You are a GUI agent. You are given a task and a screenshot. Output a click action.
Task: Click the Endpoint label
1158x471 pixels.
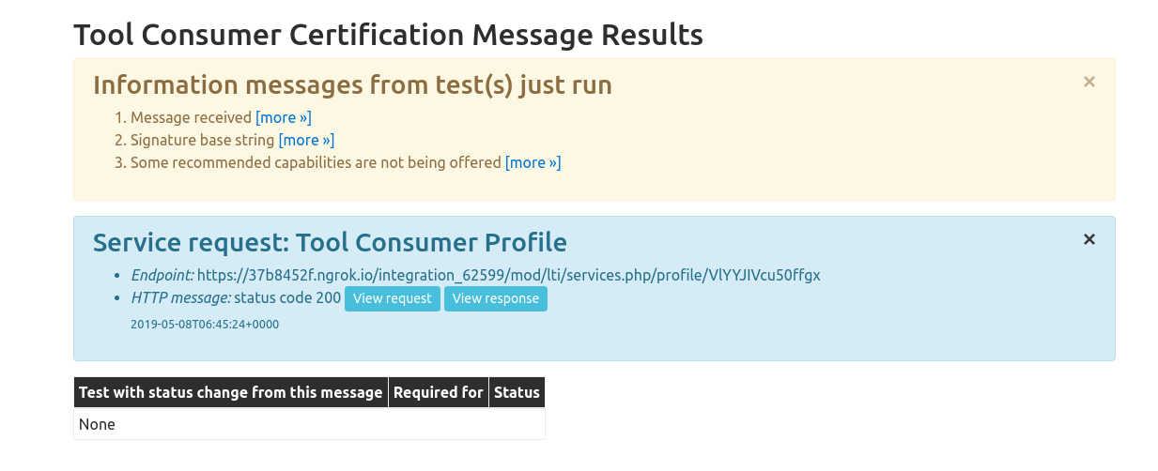(x=162, y=275)
